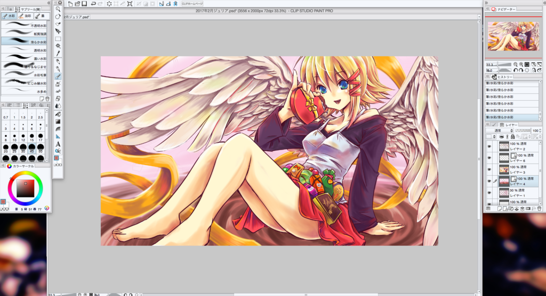Open Layer palette menu button
Screen dimensions: 546x296
coord(487,125)
